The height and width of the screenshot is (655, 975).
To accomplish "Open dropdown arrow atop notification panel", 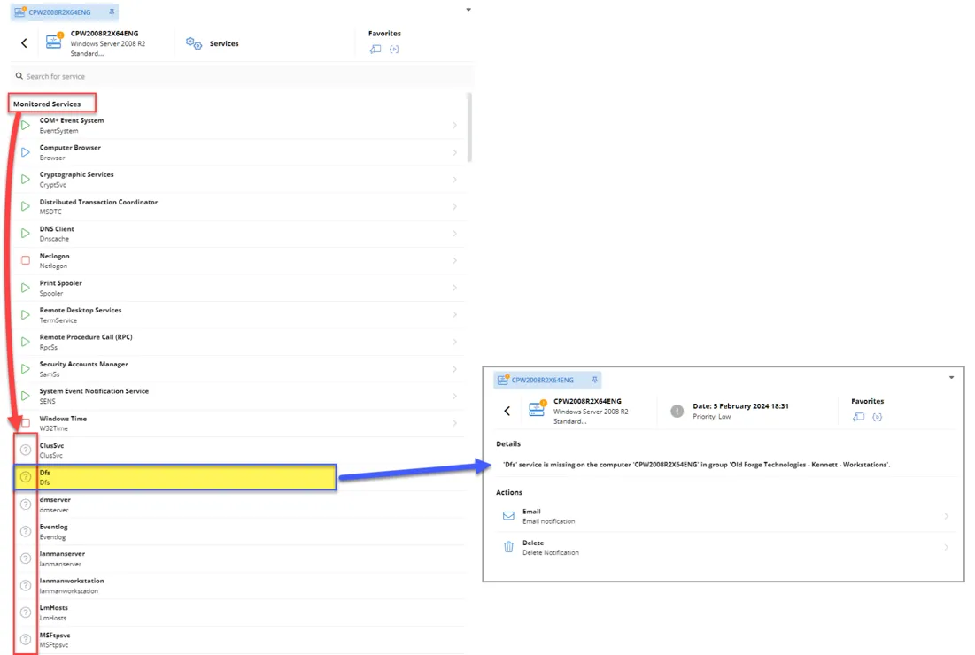I will 952,378.
